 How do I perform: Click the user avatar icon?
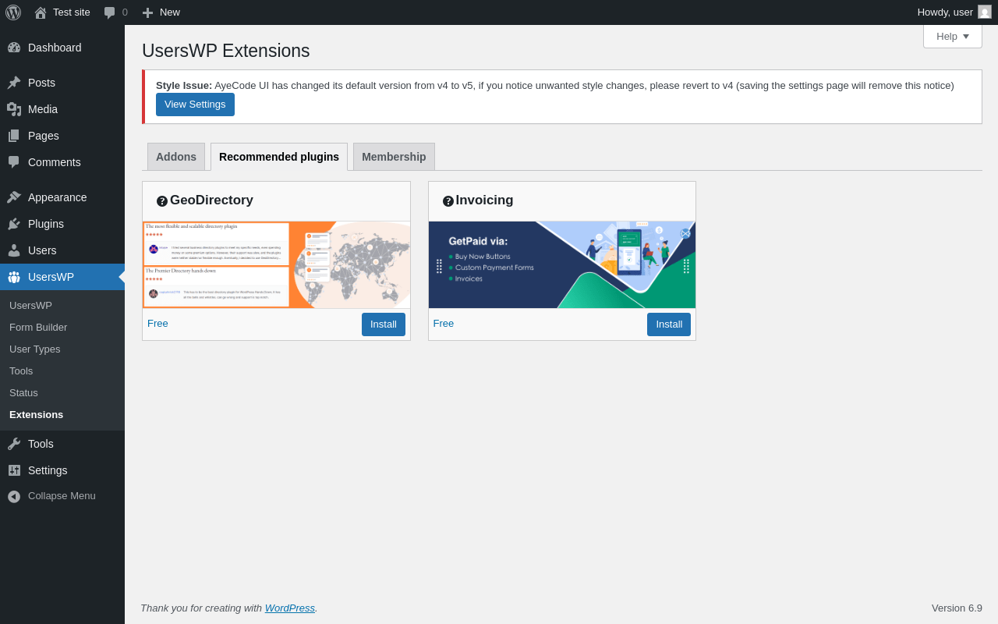(x=985, y=12)
